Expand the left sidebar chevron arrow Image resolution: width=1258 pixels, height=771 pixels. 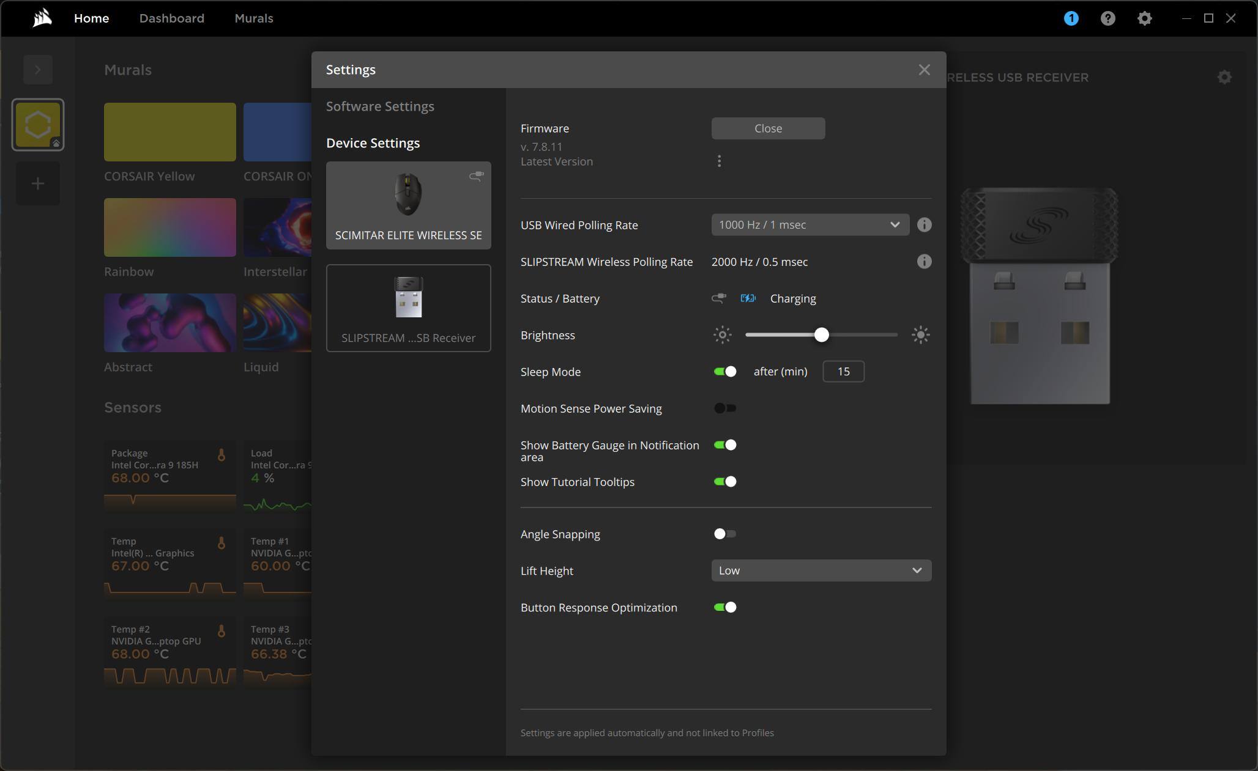tap(38, 70)
